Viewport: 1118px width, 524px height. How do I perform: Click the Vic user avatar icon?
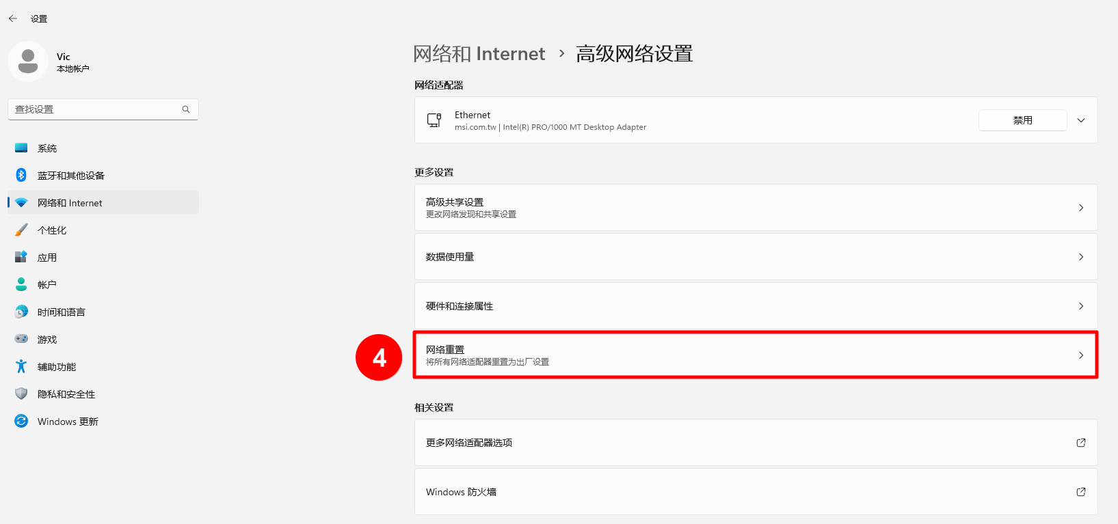tap(28, 61)
